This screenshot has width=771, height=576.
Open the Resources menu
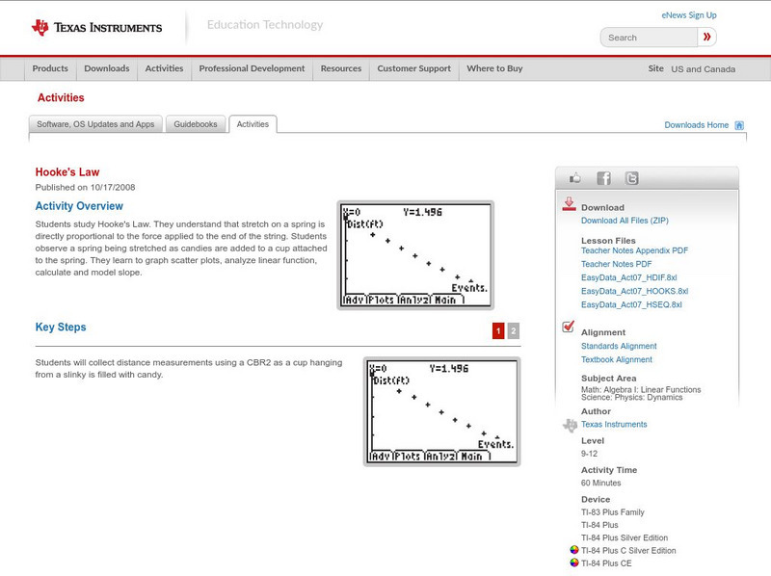(341, 68)
